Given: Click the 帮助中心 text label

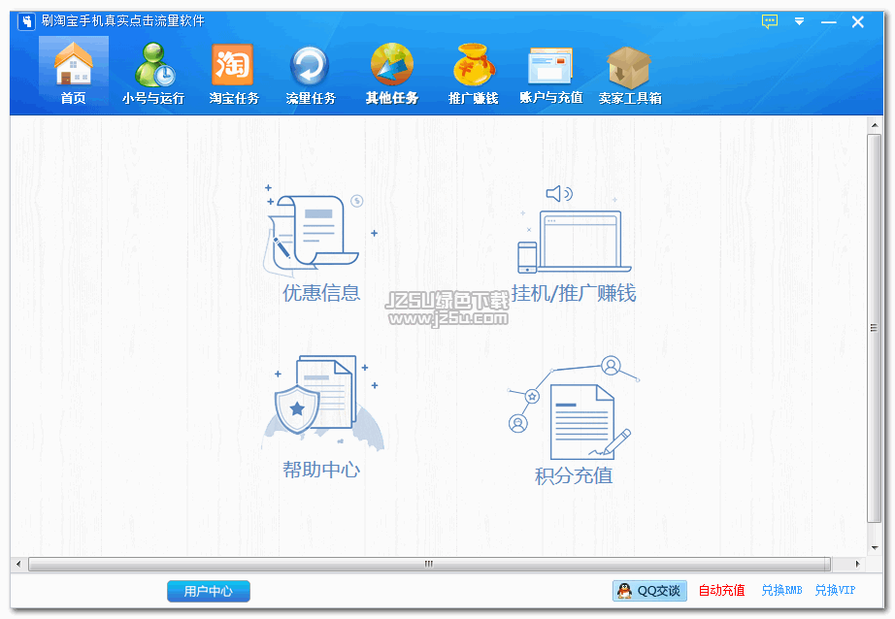Looking at the screenshot, I should click(321, 470).
